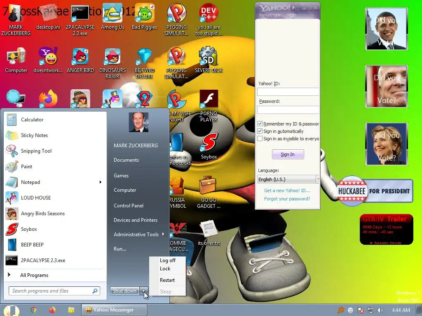
Task: Toggle Remember my ID & password checkbox
Action: pos(260,124)
